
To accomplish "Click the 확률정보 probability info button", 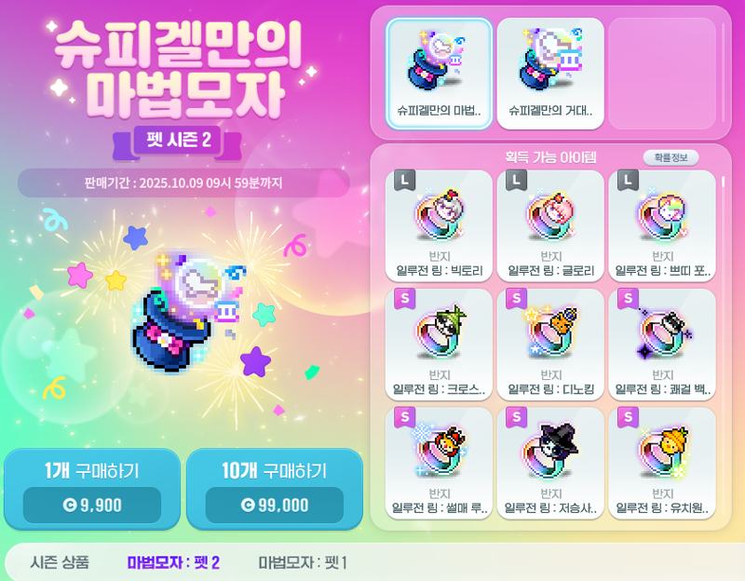I will [x=670, y=157].
